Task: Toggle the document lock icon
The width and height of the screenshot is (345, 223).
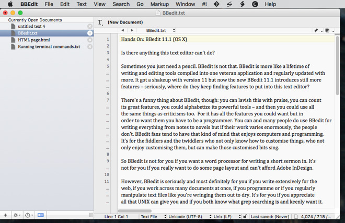Action: point(245,217)
